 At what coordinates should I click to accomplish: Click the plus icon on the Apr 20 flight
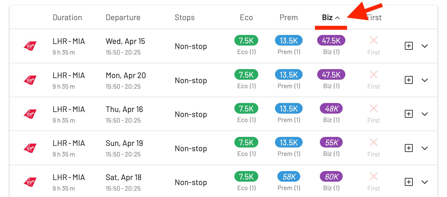(409, 80)
